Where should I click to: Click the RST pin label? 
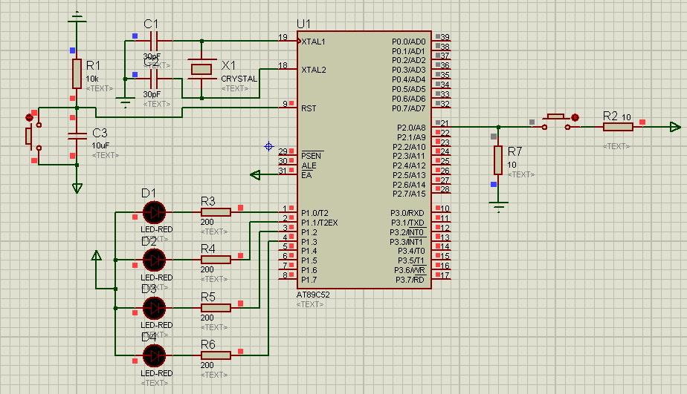[x=309, y=108]
